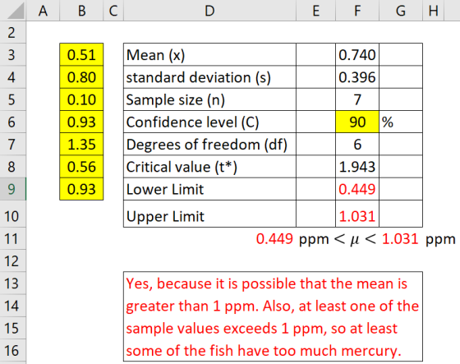Image resolution: width=460 pixels, height=364 pixels.
Task: Select row 8 header
Action: [x=13, y=167]
